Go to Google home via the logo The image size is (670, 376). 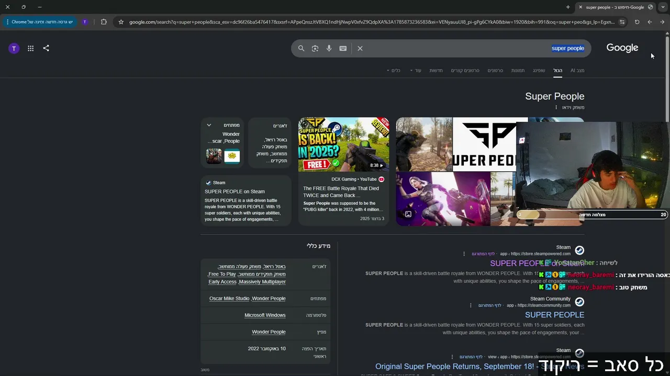622,48
